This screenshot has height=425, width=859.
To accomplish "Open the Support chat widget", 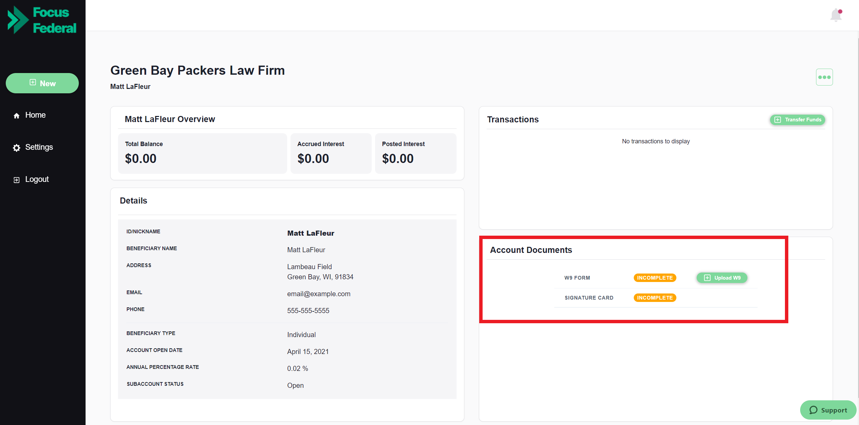I will tap(828, 410).
